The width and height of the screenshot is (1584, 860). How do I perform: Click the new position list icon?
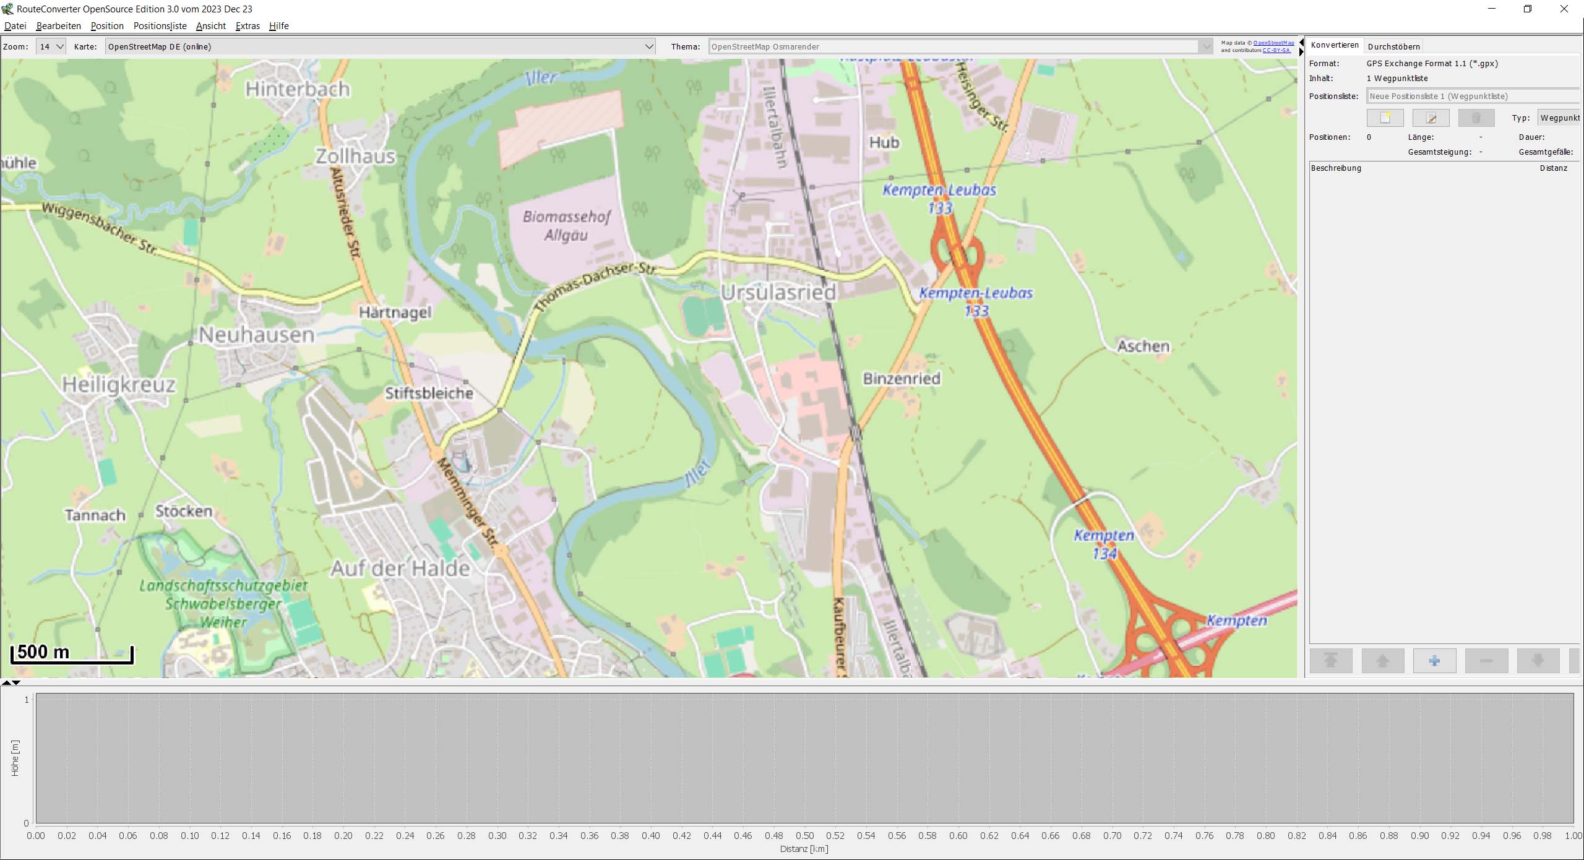click(1385, 118)
